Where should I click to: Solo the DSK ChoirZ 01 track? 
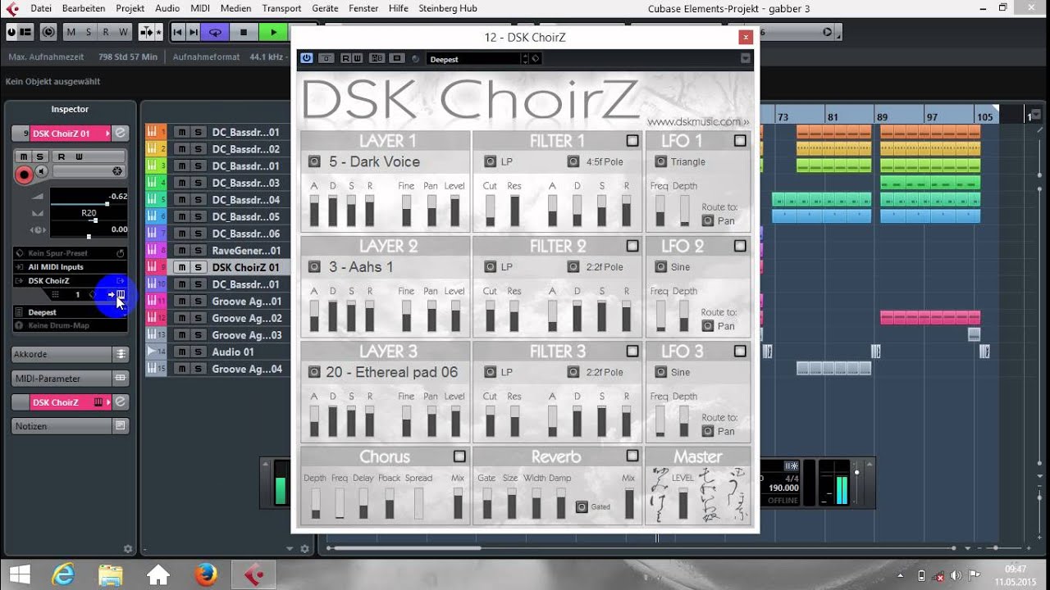click(x=199, y=267)
